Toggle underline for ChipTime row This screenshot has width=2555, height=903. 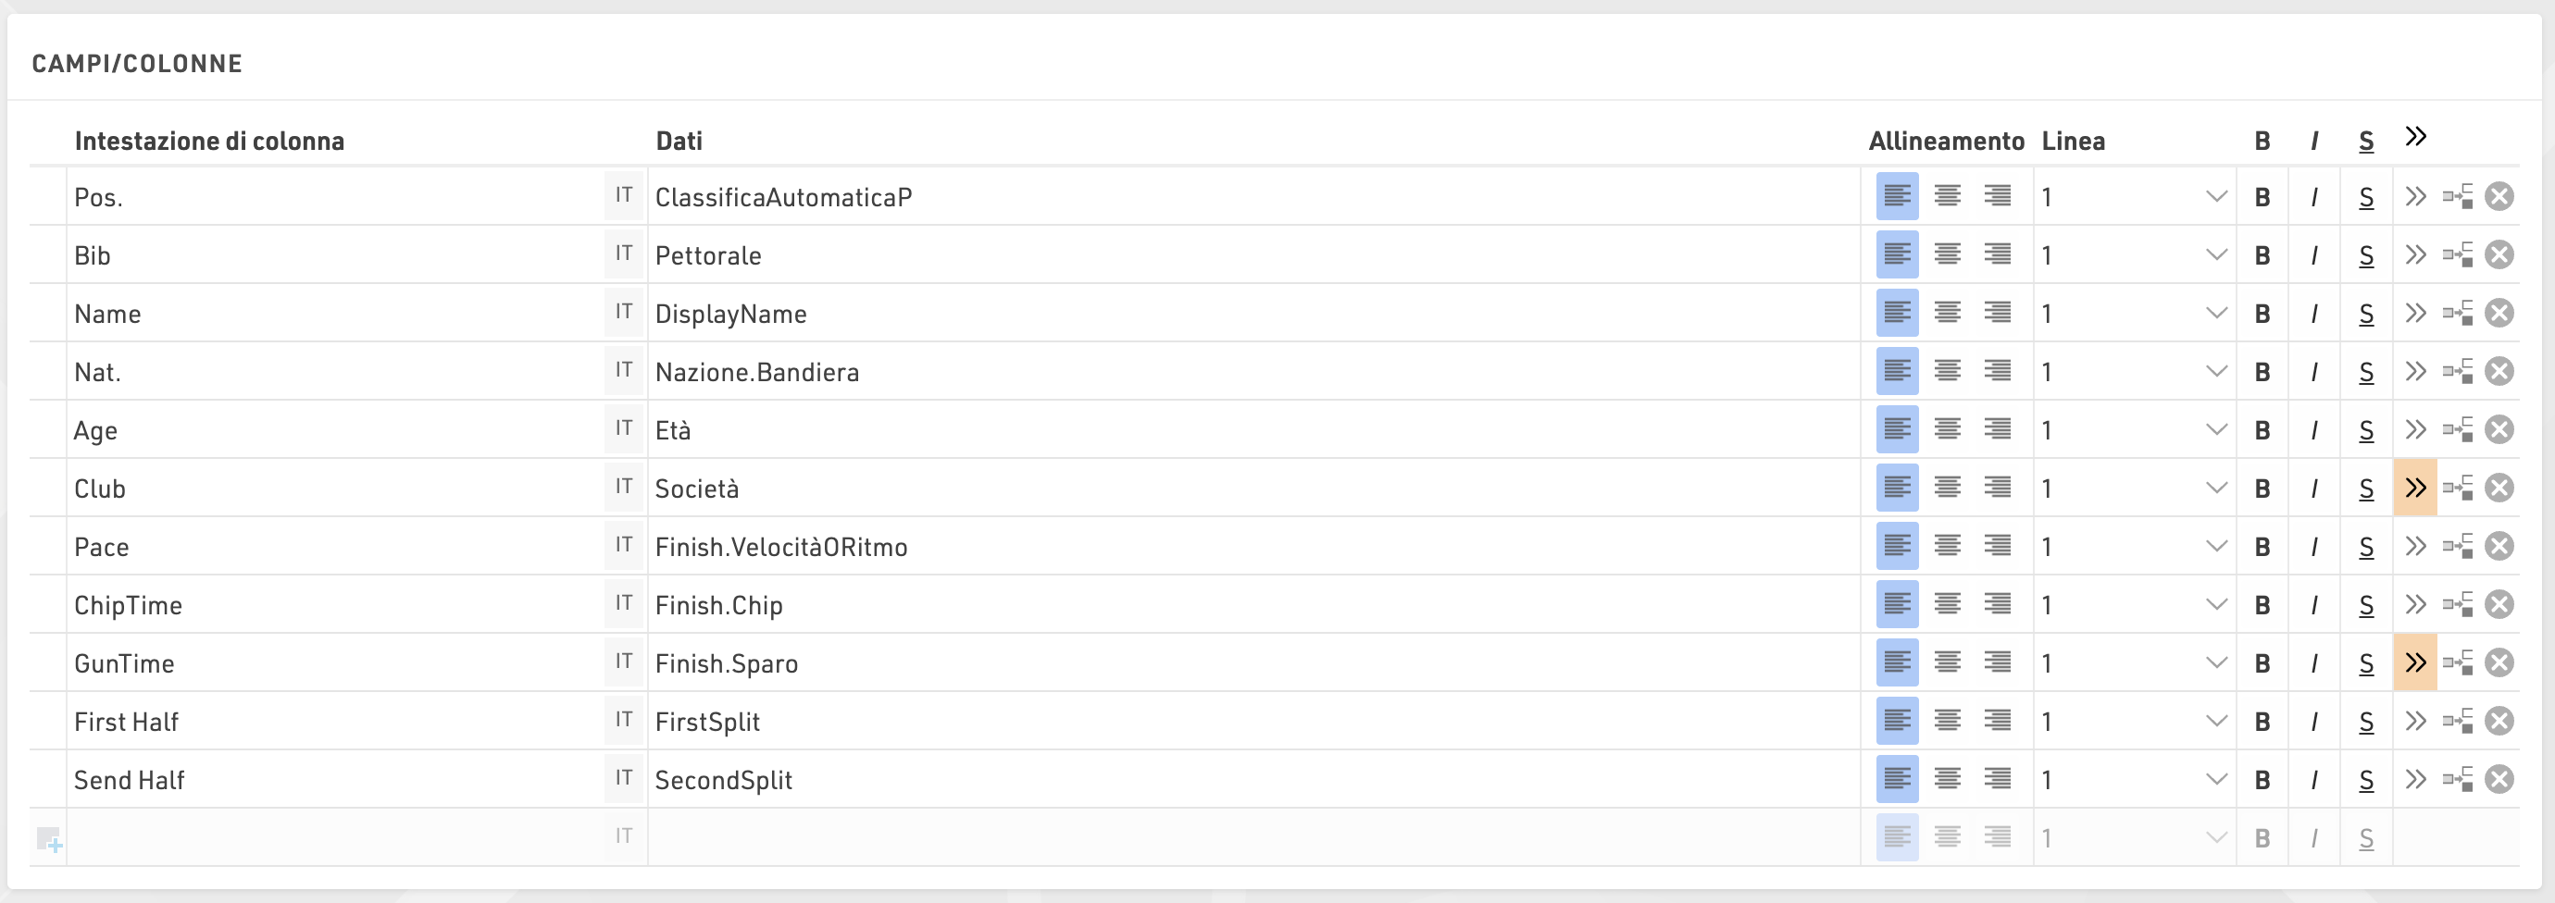(2365, 605)
